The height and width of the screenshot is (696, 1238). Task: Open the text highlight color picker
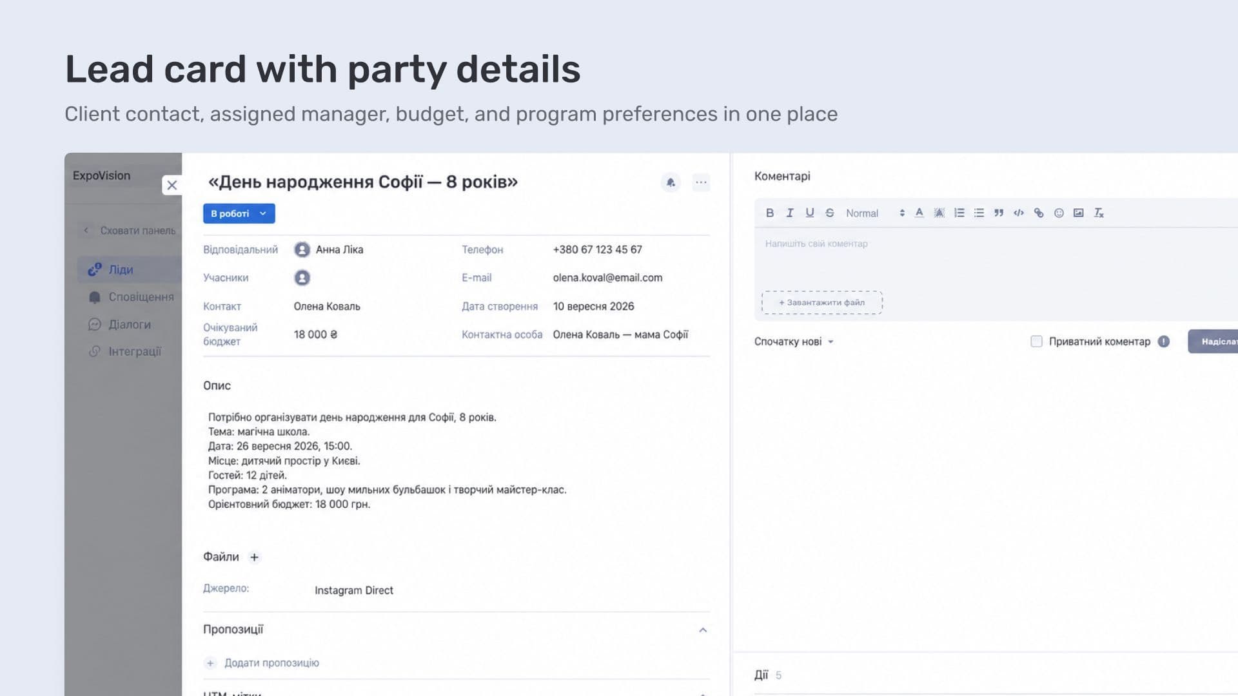[939, 213]
